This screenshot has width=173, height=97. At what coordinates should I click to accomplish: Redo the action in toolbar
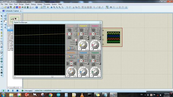(70, 7)
